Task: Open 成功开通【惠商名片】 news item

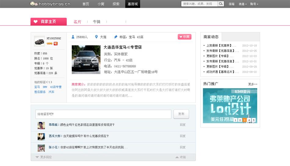Action: (x=223, y=72)
